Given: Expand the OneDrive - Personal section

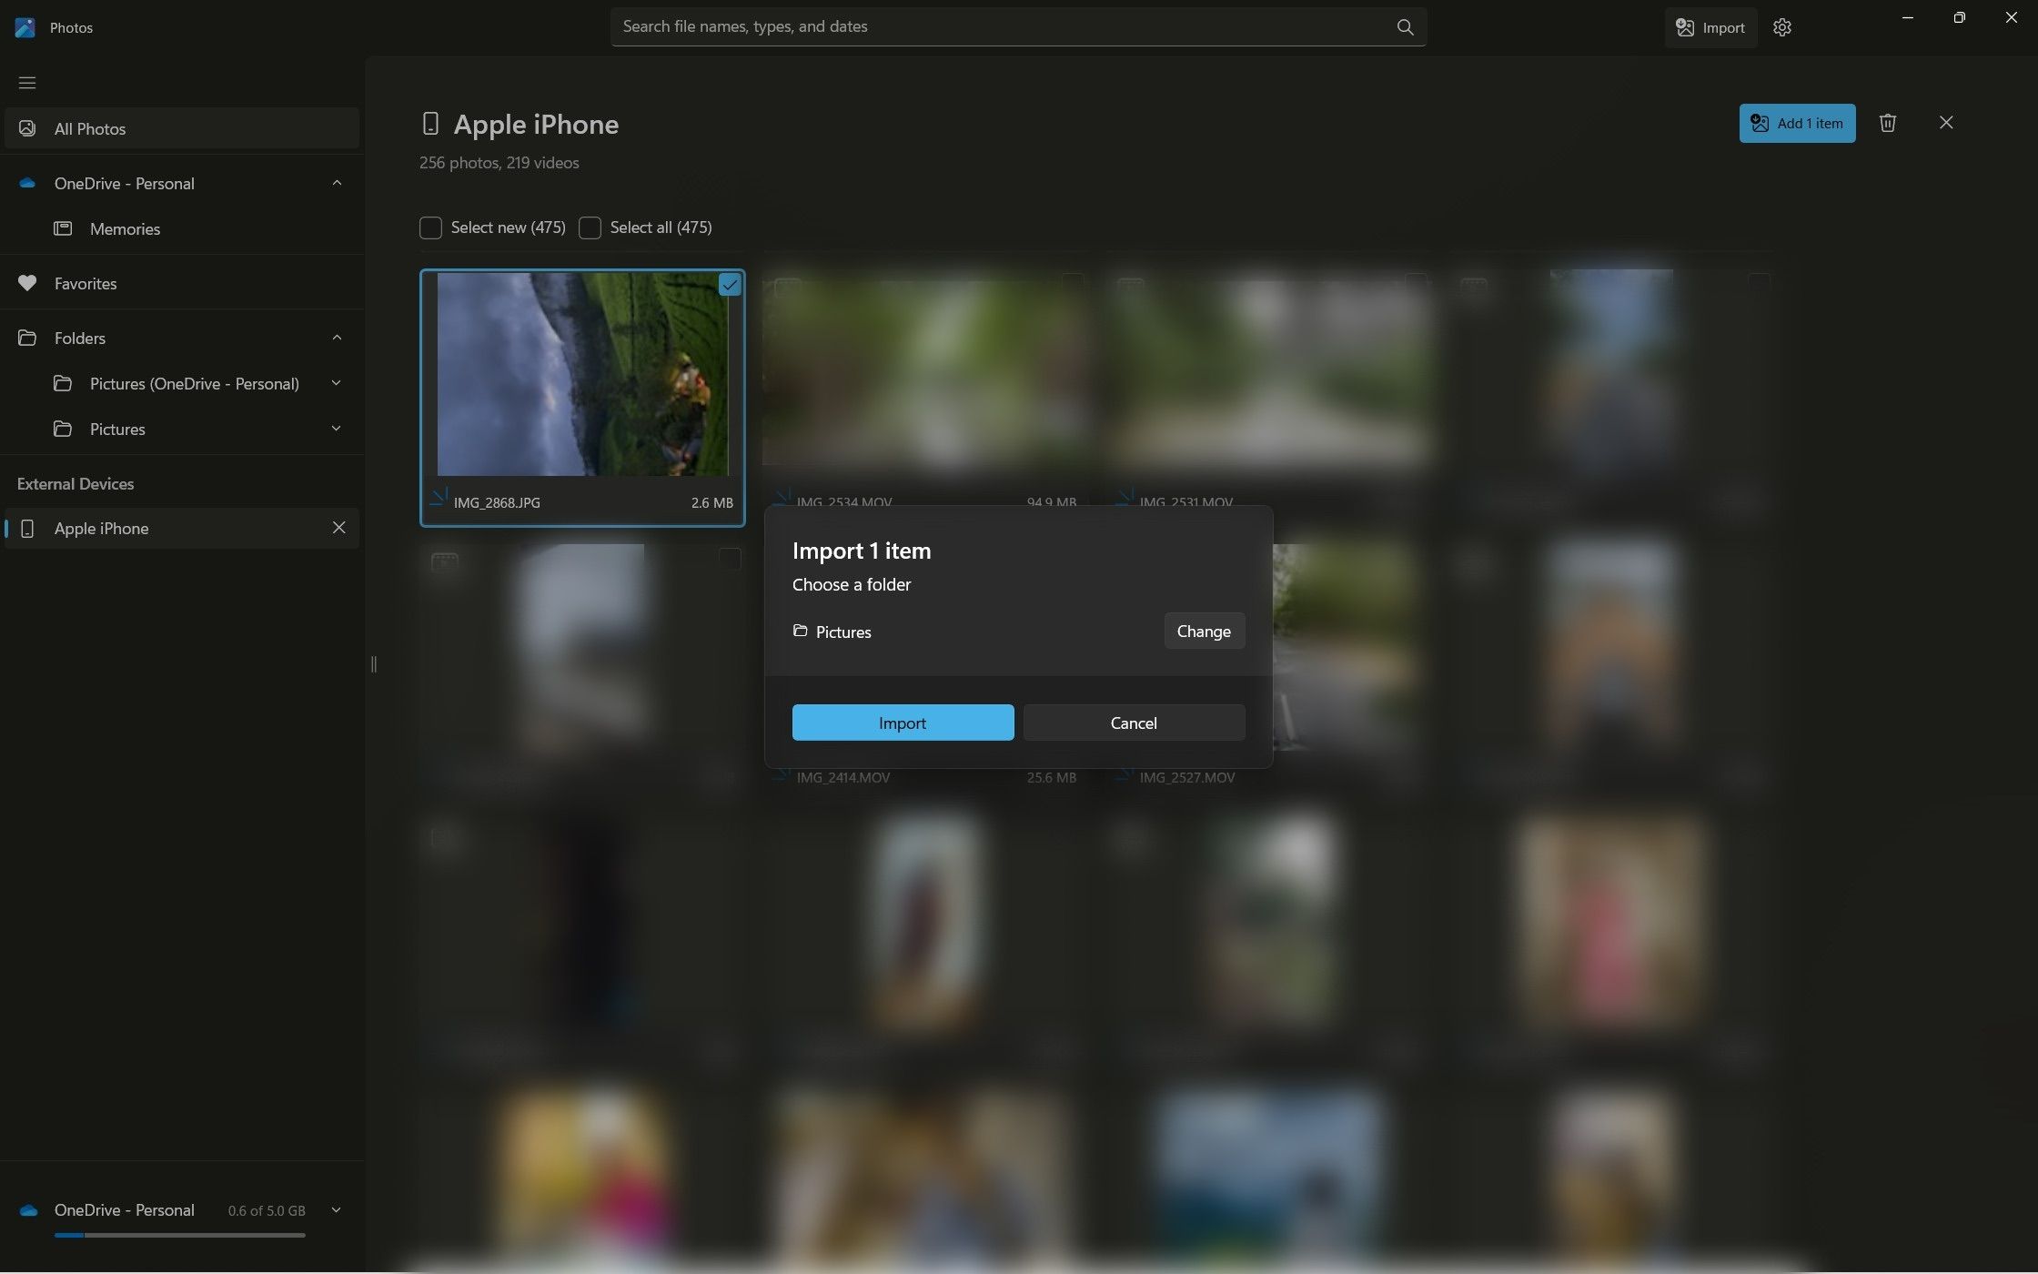Looking at the screenshot, I should [x=335, y=184].
